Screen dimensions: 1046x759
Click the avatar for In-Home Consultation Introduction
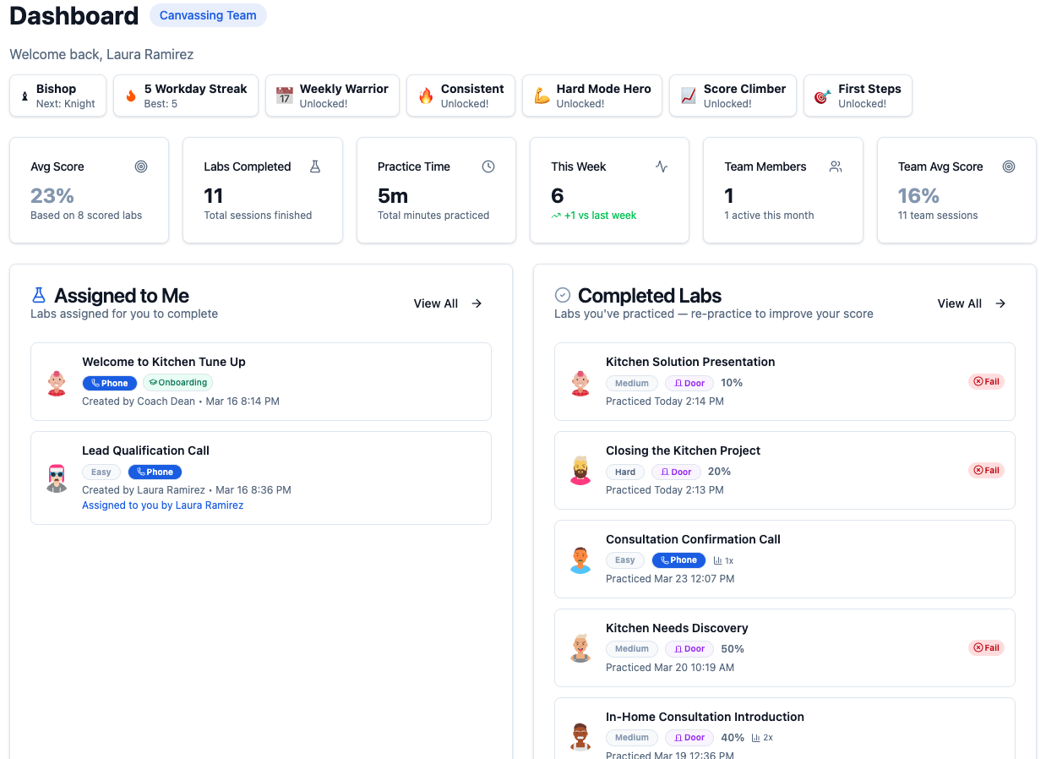tap(580, 737)
